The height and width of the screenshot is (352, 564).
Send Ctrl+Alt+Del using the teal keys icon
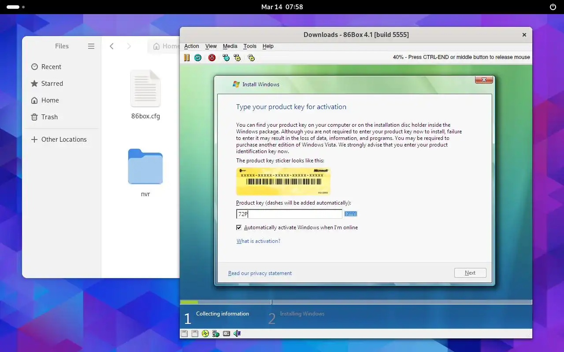tap(226, 58)
